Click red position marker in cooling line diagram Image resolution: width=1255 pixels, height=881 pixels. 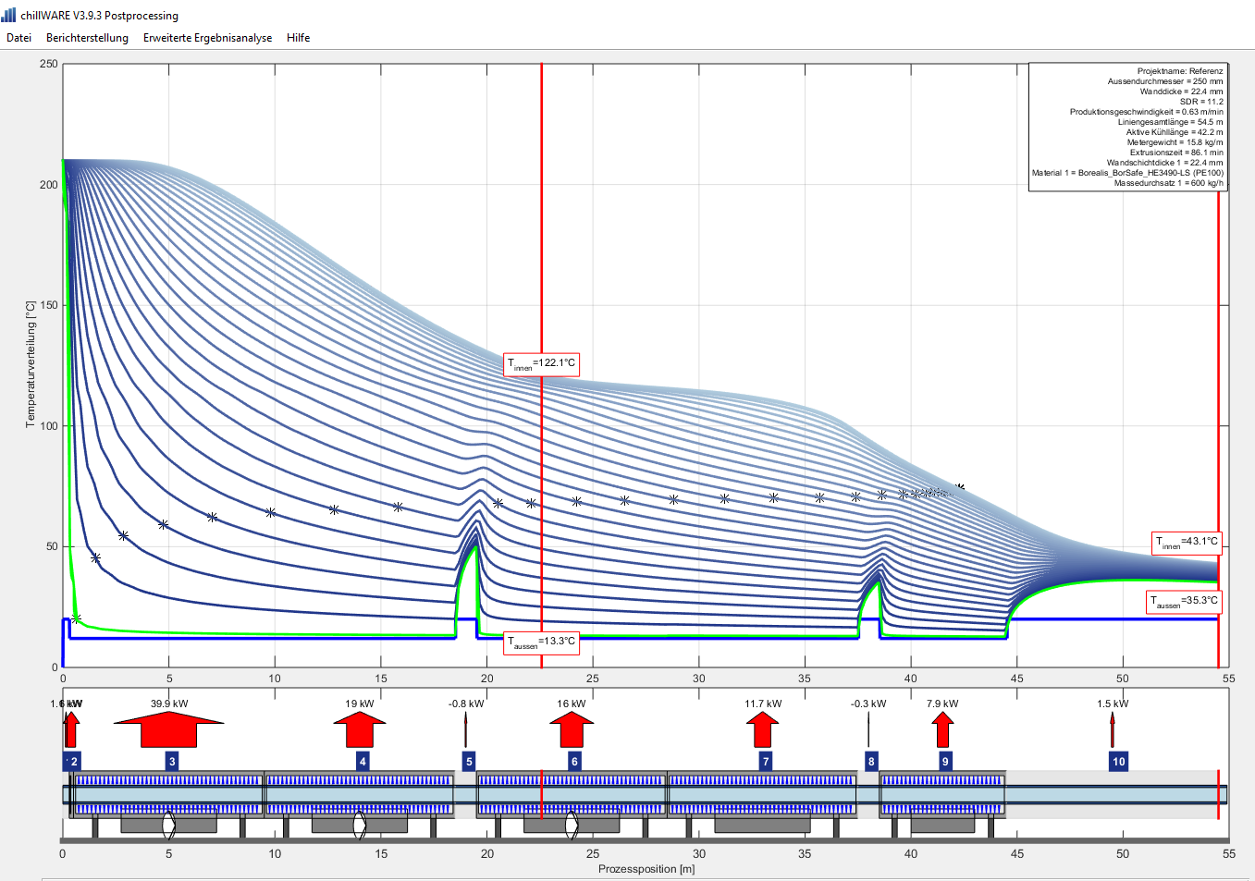[541, 794]
